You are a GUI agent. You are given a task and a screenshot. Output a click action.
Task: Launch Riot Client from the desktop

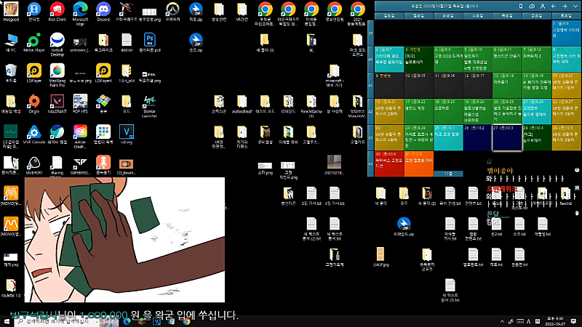[57, 9]
